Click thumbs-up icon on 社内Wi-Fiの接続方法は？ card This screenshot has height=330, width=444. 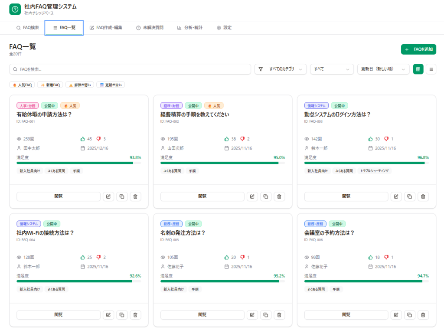(83, 257)
